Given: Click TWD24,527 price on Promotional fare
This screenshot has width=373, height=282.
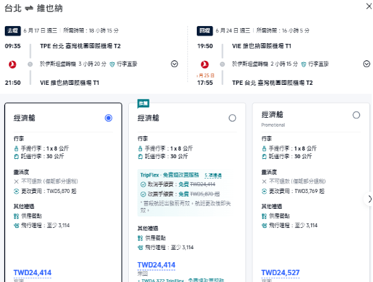Looking at the screenshot, I should pyautogui.click(x=280, y=272).
